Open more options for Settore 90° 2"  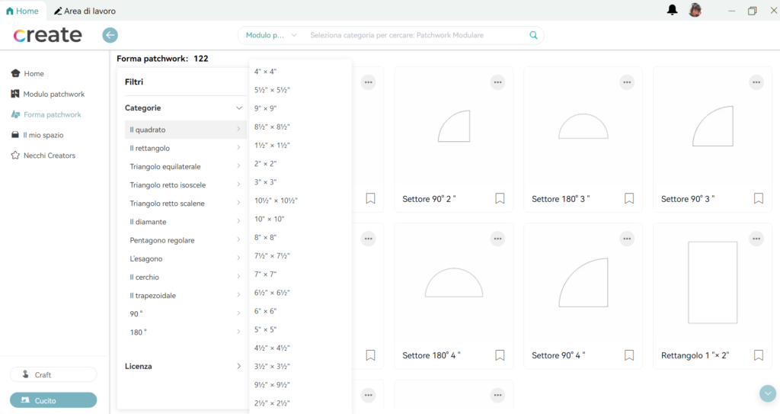(497, 82)
